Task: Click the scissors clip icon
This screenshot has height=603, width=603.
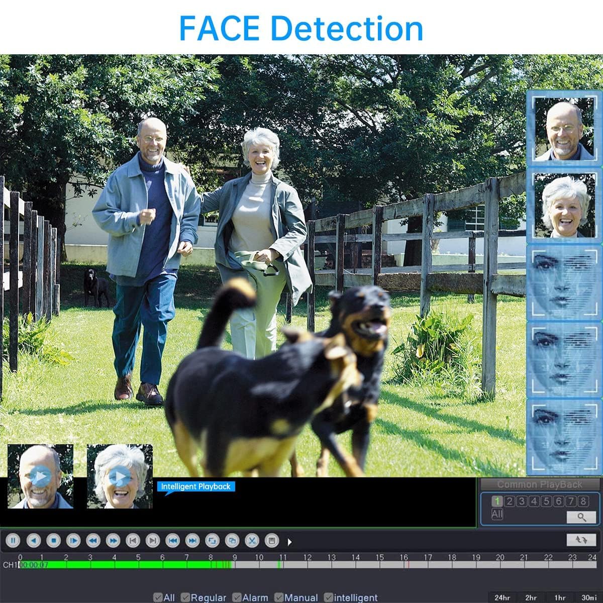Action: tap(252, 541)
